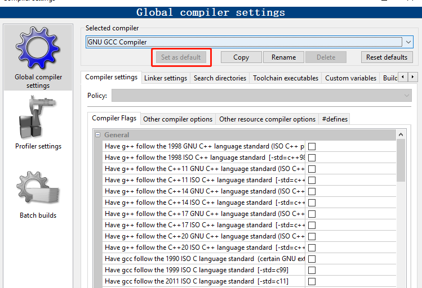Viewport: 422px width, 288px height.
Task: Enable C++17 ISO C++ standard checkbox
Action: point(312,226)
